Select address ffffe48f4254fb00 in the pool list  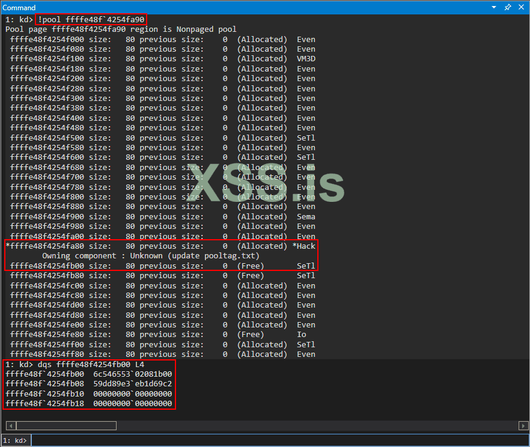pos(47,266)
